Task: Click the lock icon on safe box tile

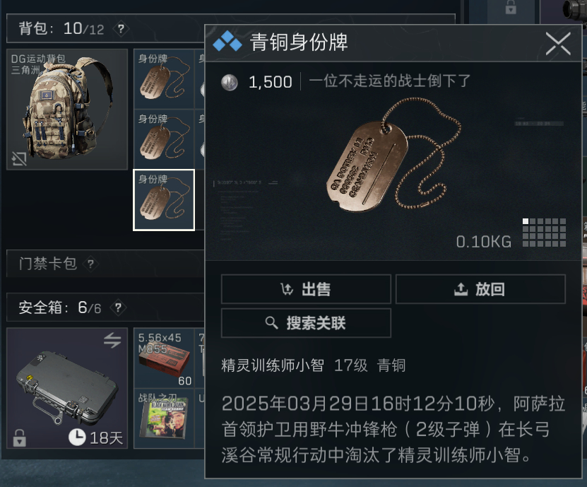Action: coord(20,438)
